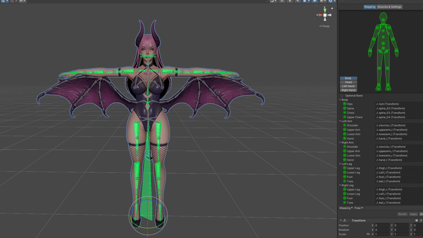This screenshot has width=423, height=238.
Task: Open Transform component help icon
Action: 416,220
